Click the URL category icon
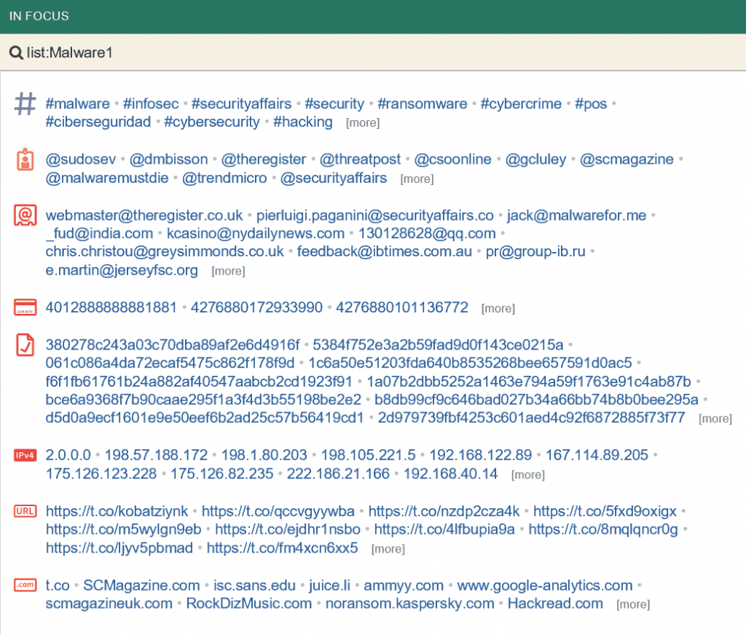The height and width of the screenshot is (635, 746). [25, 511]
